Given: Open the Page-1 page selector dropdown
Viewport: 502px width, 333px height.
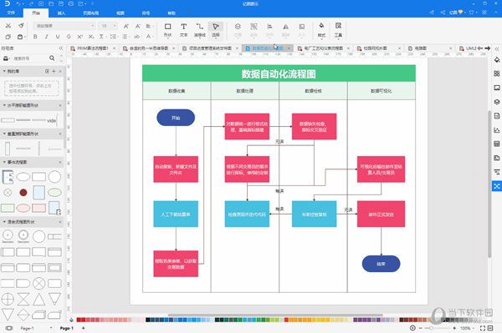Looking at the screenshot, I should tap(51, 328).
